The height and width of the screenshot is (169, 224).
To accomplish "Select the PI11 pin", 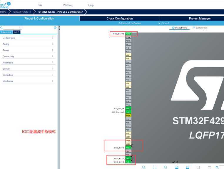I will click(128, 51).
